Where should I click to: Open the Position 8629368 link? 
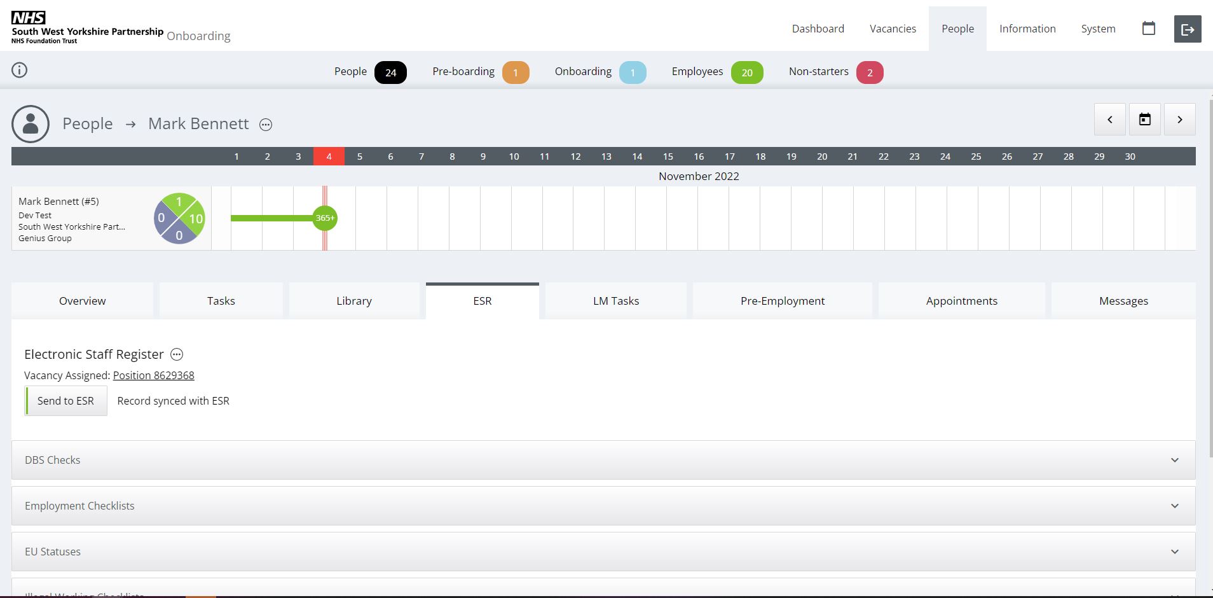153,375
